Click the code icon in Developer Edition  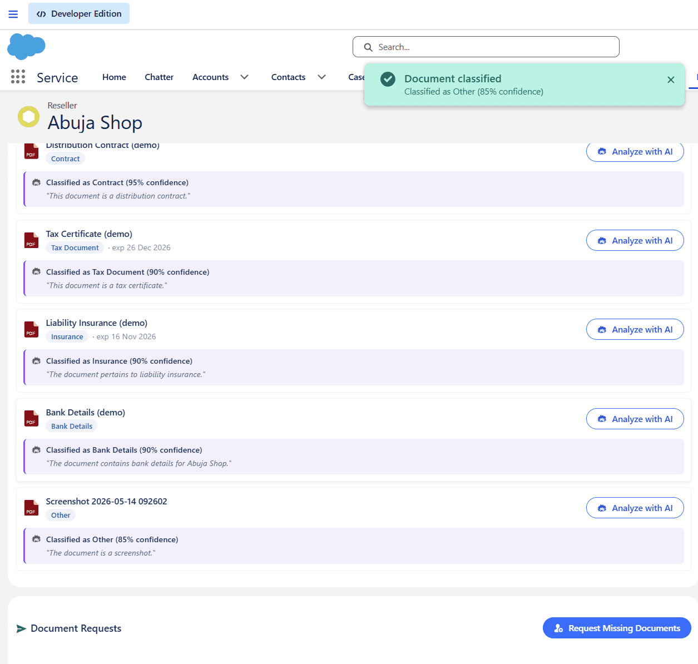41,14
